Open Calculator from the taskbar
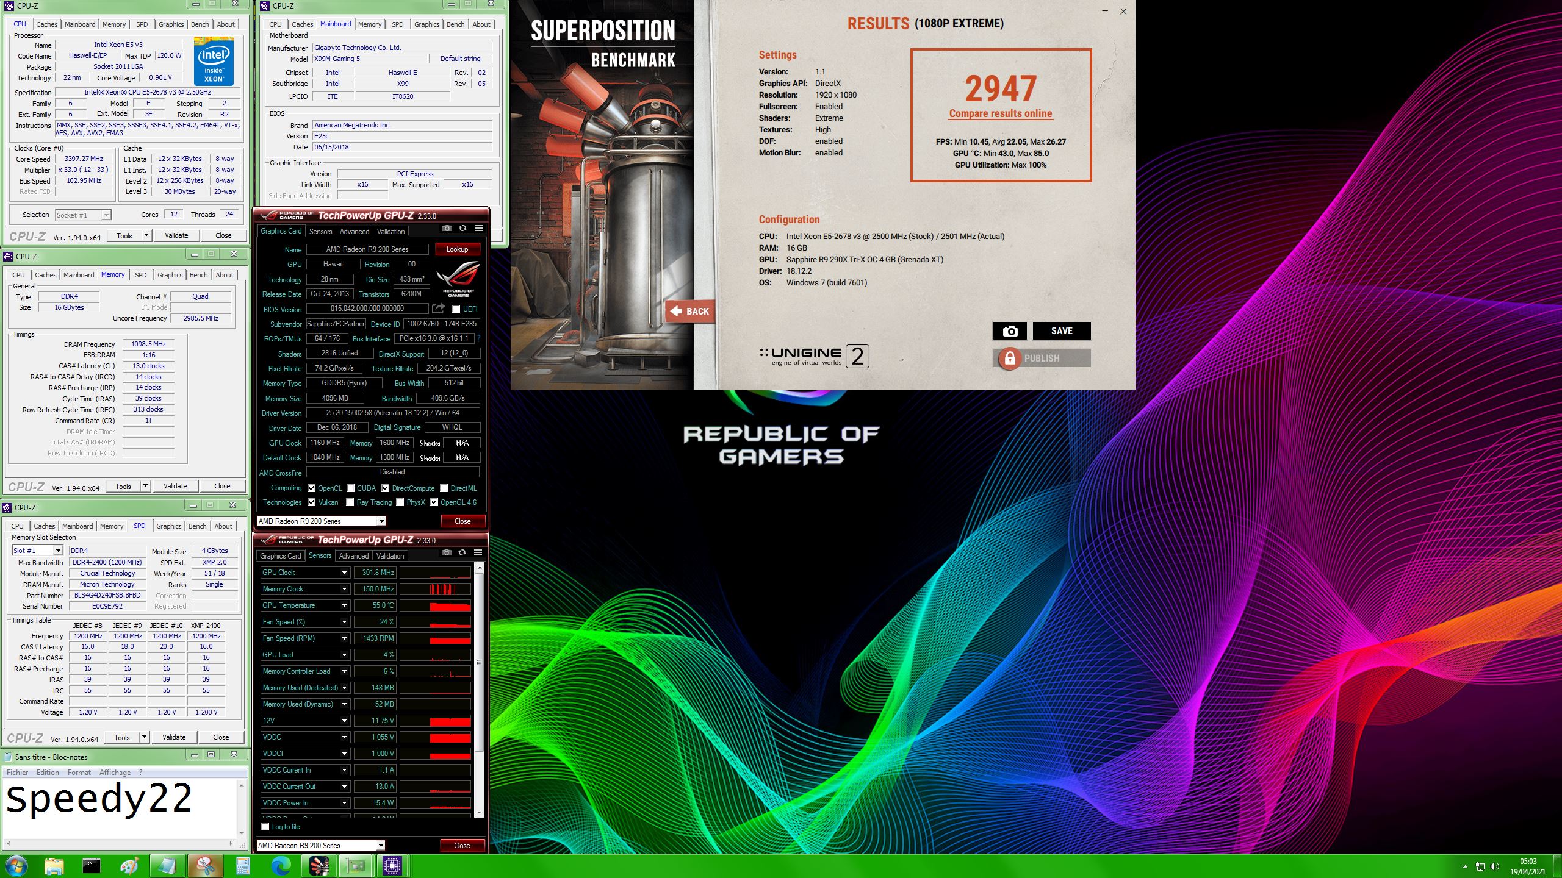Viewport: 1562px width, 878px height. [243, 866]
